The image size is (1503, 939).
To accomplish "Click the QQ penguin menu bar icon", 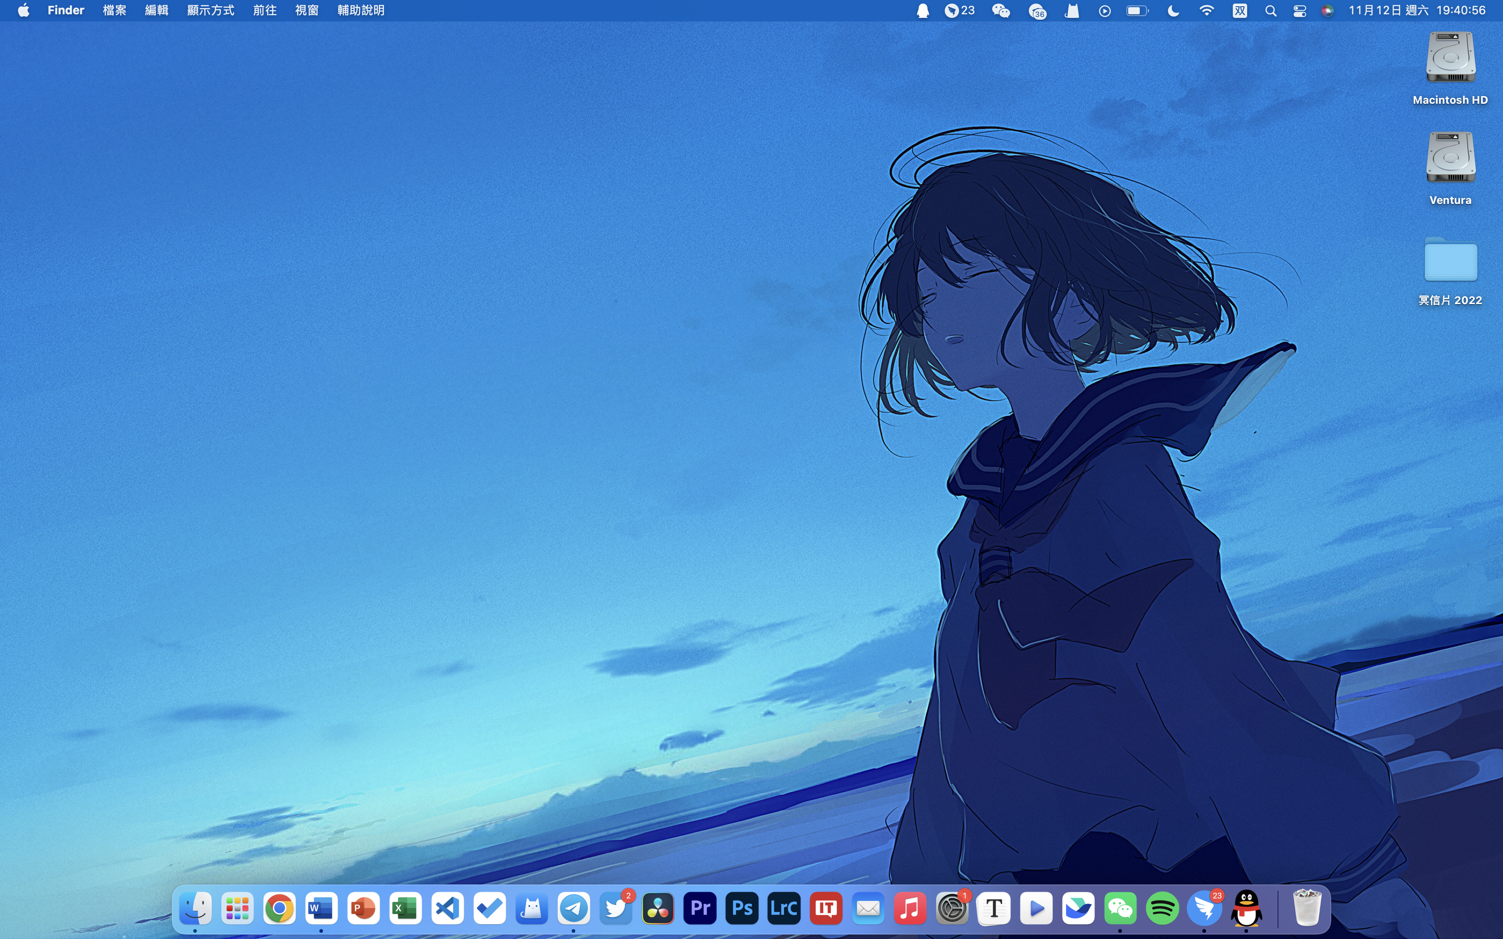I will [923, 11].
